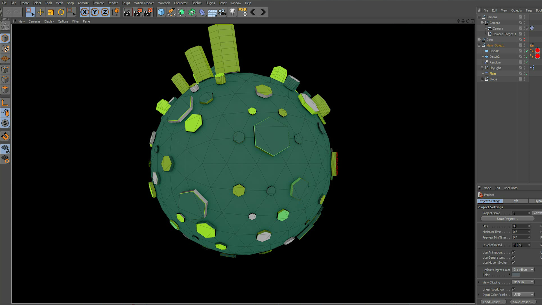
Task: Open the Render to Picture Viewer
Action: [138, 12]
